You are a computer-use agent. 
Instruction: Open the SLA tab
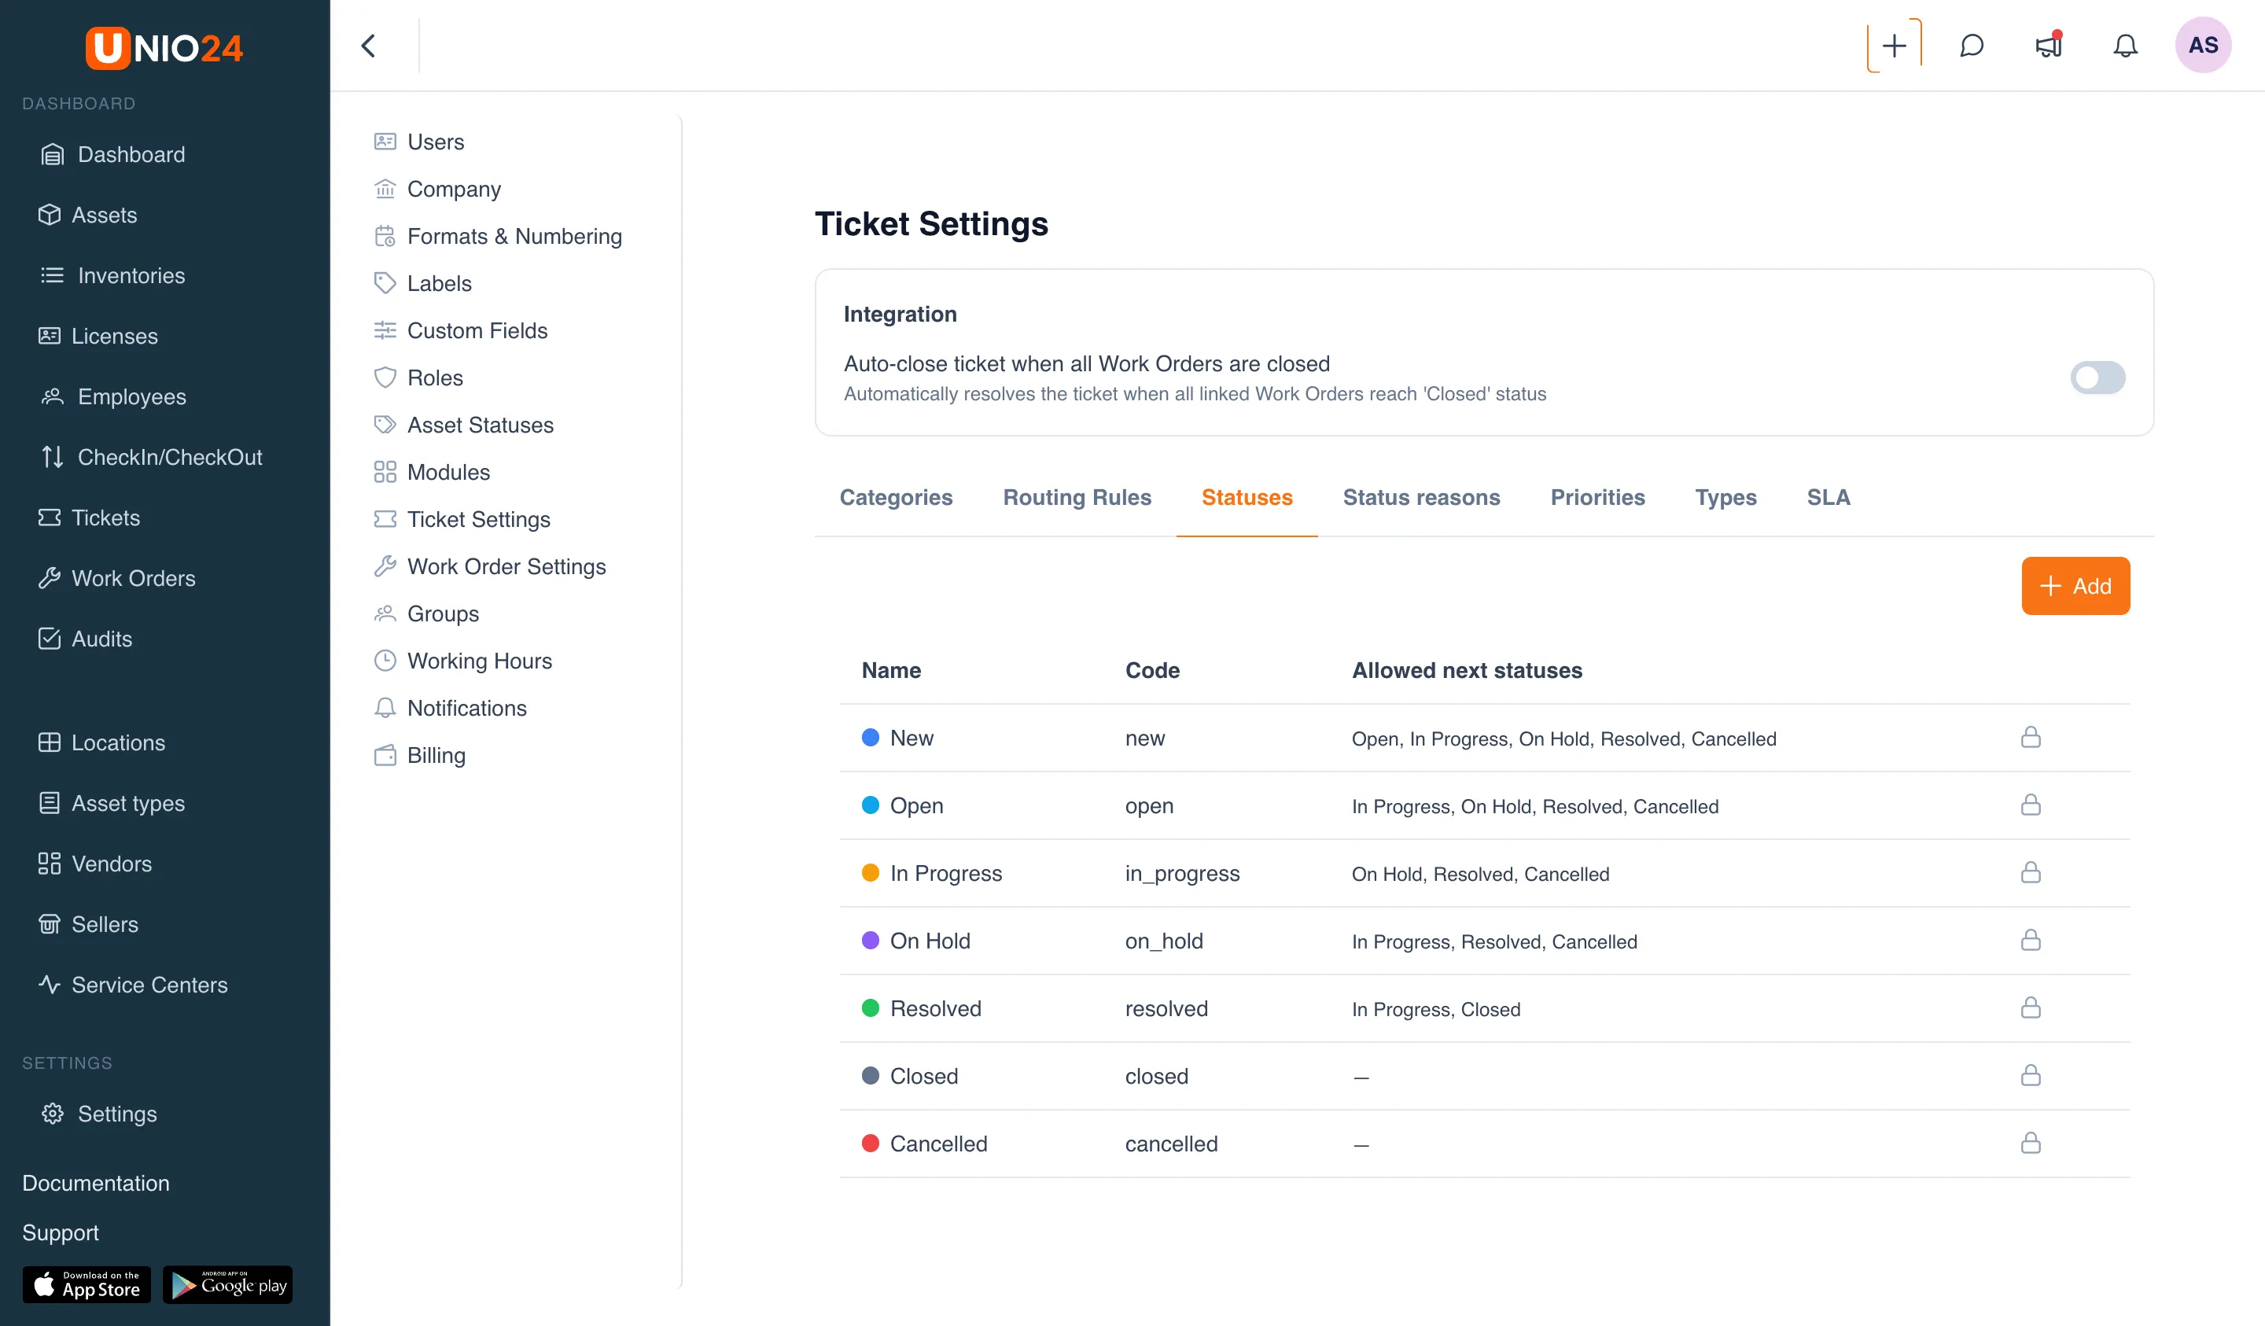click(1829, 497)
